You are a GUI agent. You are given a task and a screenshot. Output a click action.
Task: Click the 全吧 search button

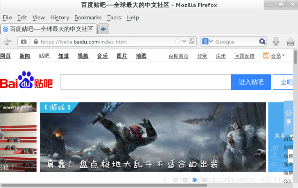click(x=283, y=82)
